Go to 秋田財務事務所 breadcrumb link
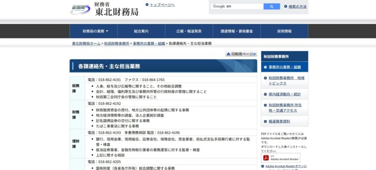This screenshot has height=170, width=376. [x=117, y=44]
